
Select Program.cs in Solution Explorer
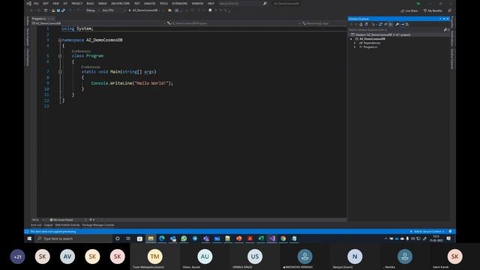click(x=370, y=46)
